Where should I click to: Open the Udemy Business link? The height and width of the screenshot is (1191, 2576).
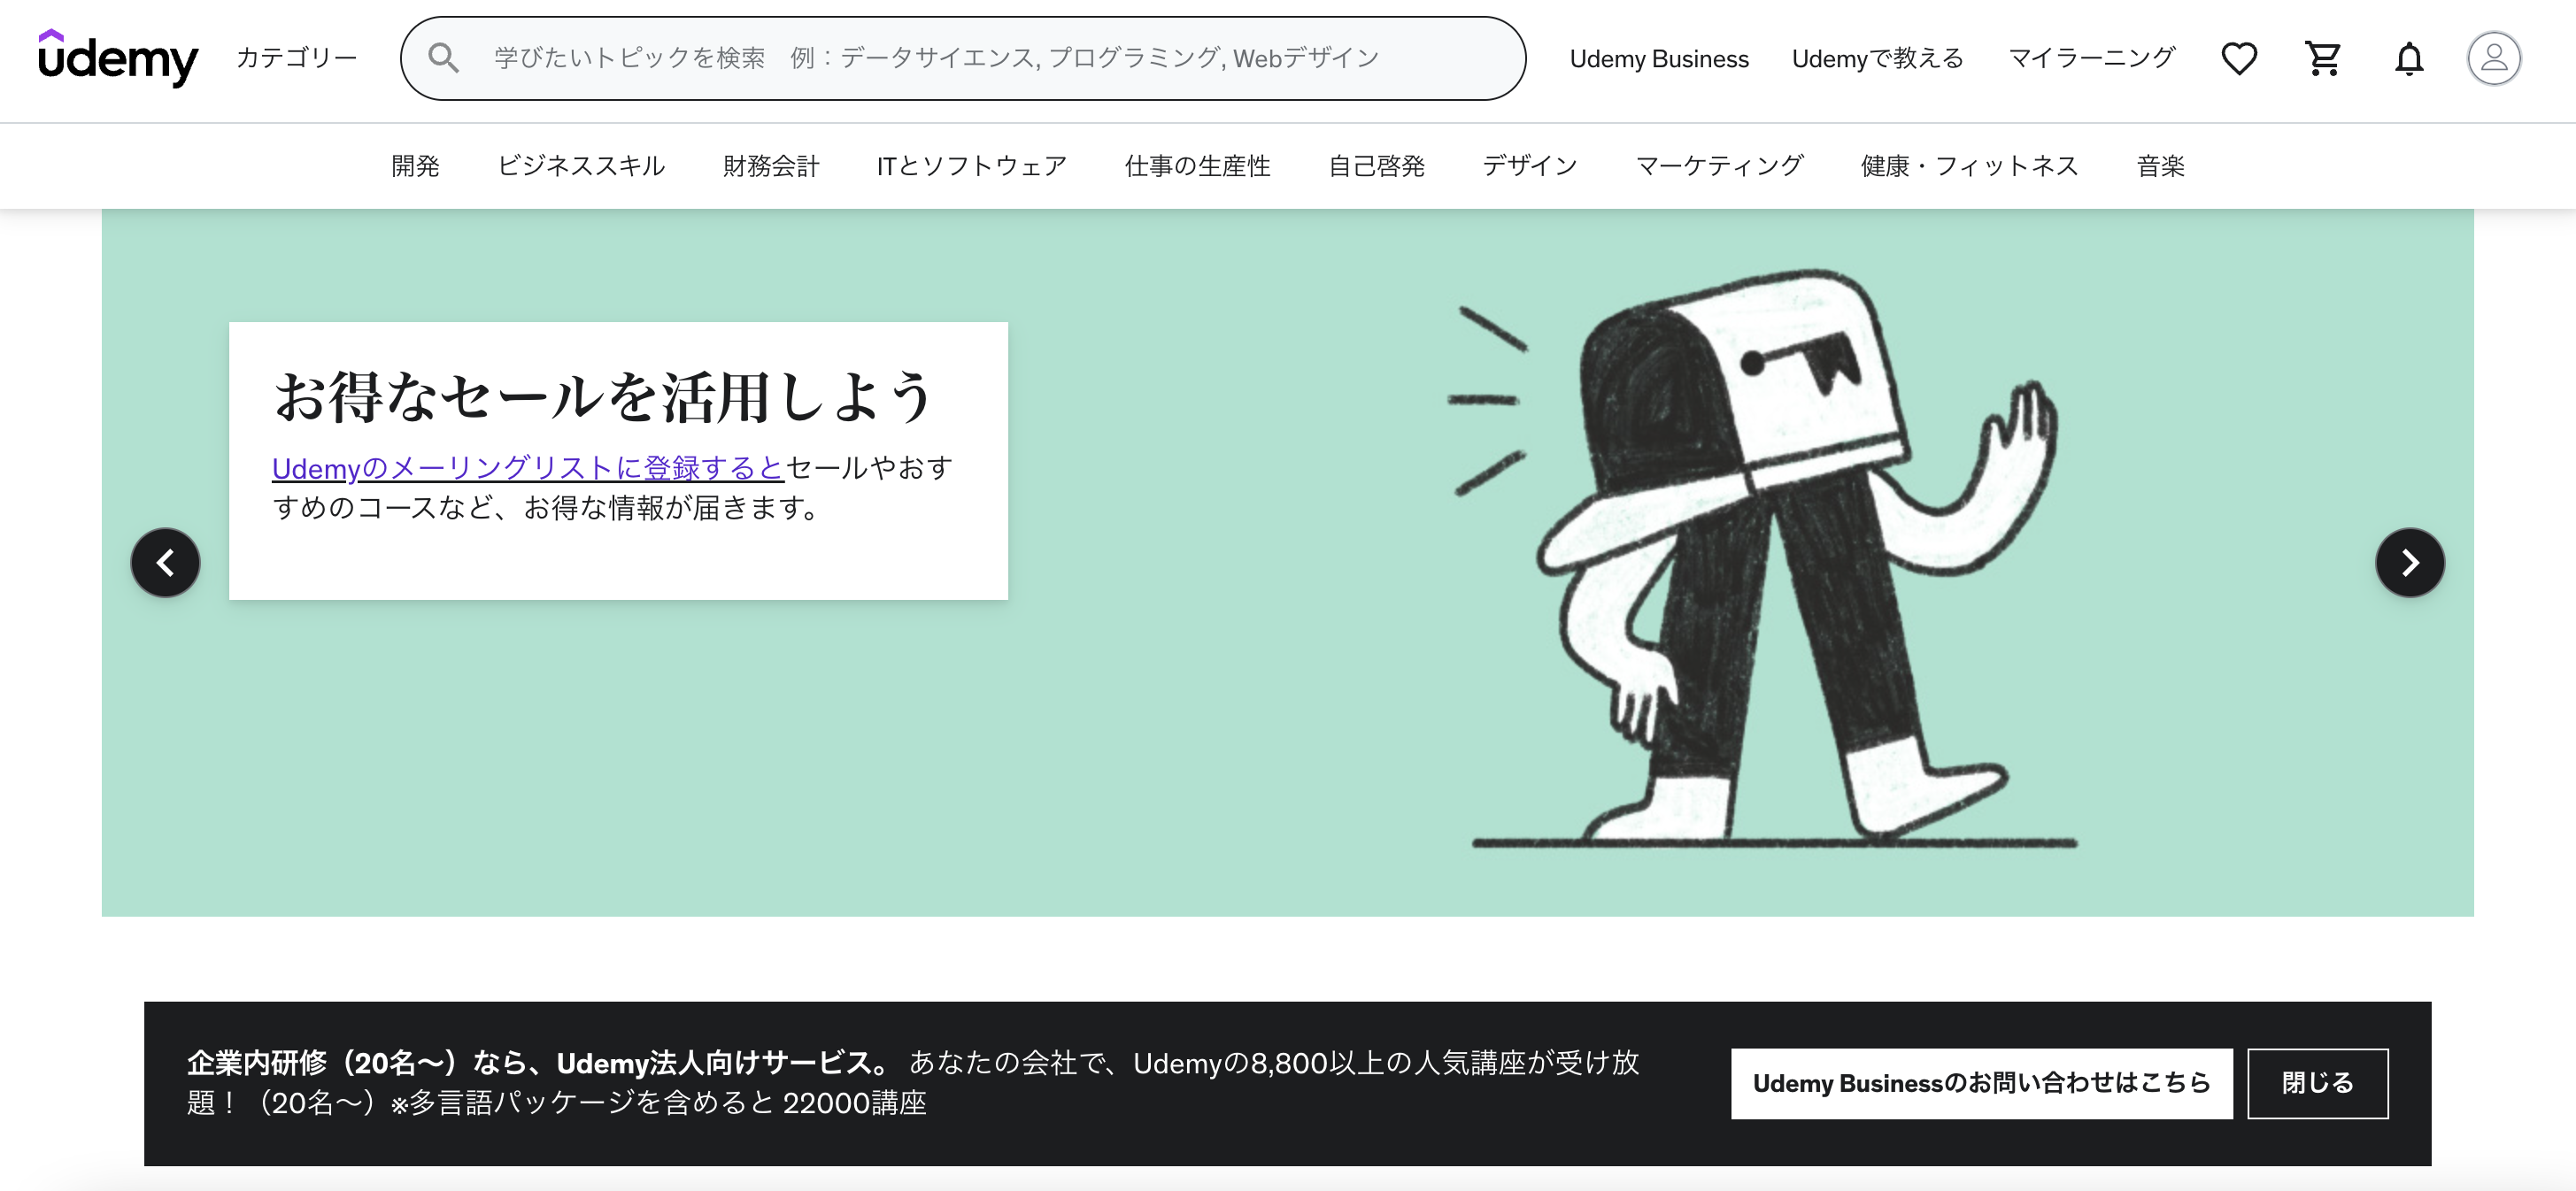click(1658, 59)
